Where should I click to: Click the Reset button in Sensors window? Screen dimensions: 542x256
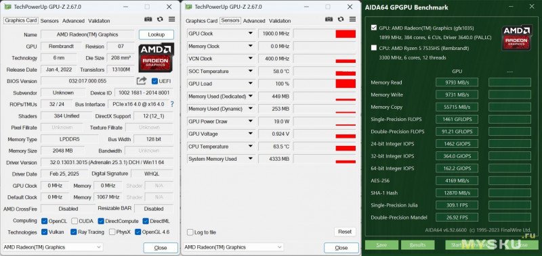coord(345,232)
